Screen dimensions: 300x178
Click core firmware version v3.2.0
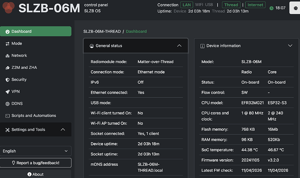[x=273, y=160]
